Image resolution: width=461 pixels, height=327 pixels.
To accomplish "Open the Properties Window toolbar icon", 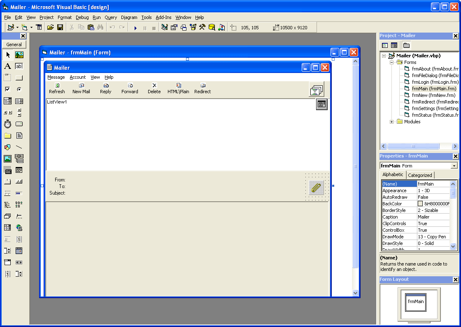I will 174,27.
